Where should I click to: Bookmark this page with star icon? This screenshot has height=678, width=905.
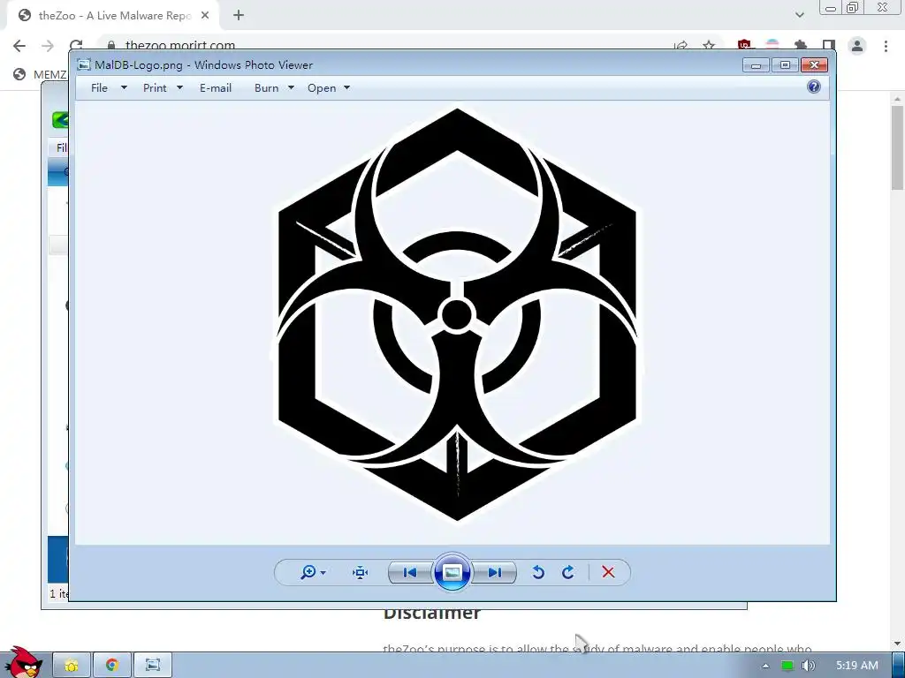[x=709, y=45]
